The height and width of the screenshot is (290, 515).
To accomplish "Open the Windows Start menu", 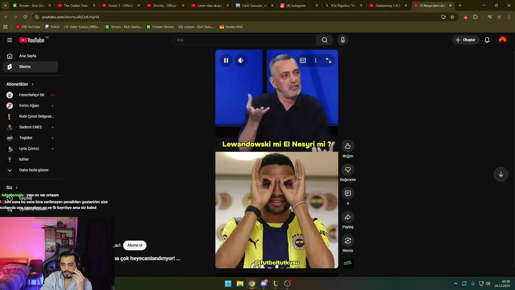I will [x=228, y=284].
